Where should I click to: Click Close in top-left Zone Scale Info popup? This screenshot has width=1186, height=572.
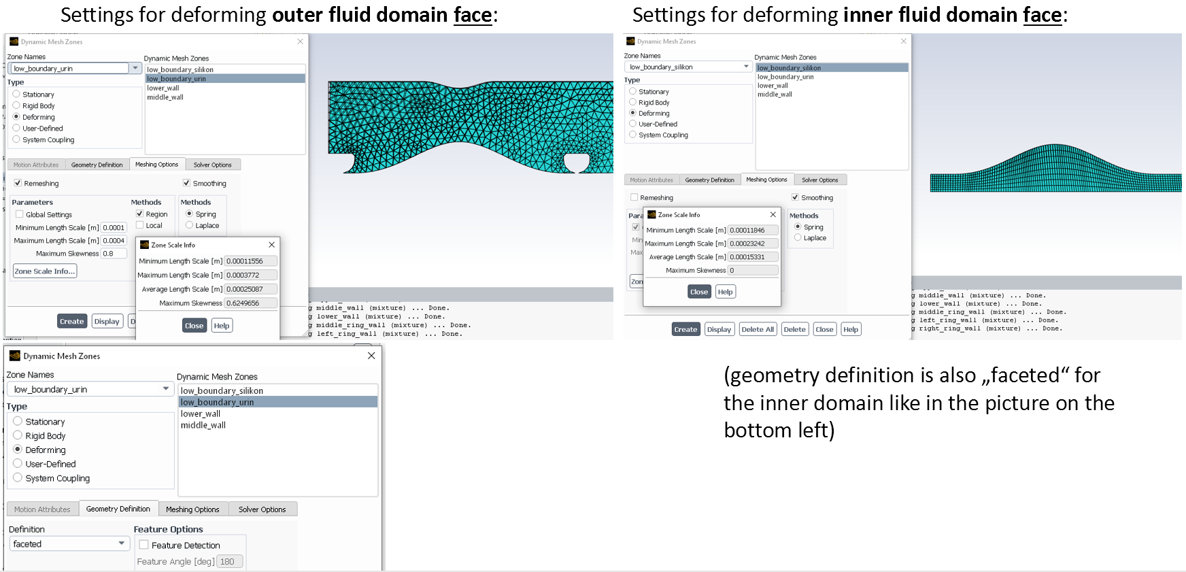click(x=194, y=325)
